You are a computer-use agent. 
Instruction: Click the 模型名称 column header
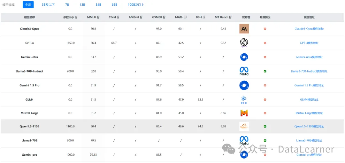point(29,17)
